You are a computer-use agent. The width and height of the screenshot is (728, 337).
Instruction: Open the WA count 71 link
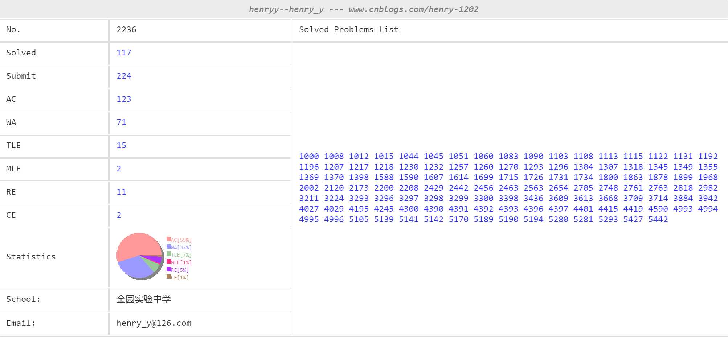click(x=121, y=122)
